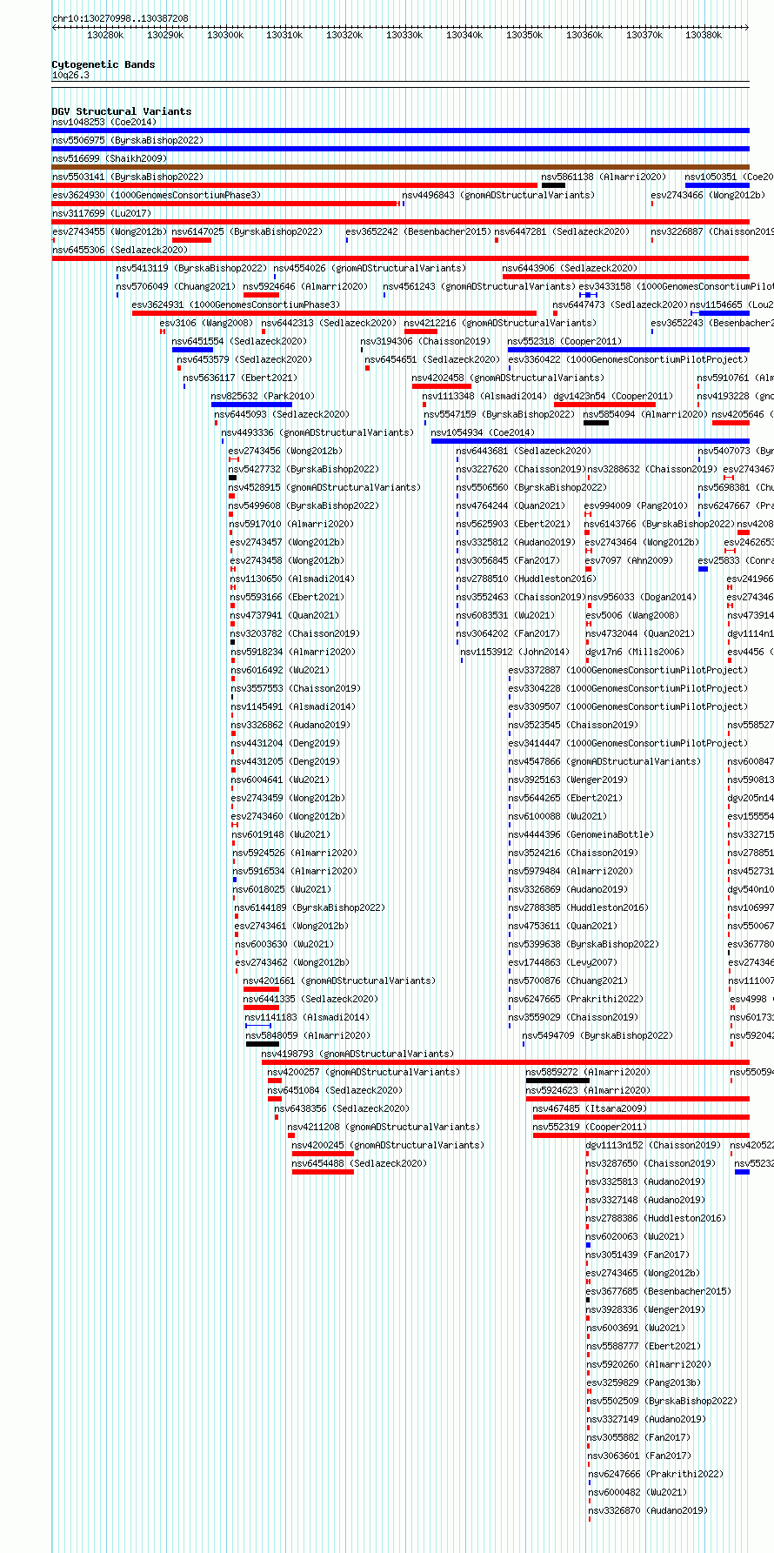Select the black bar under nsv5848059 (Almarri2020)
This screenshot has width=774, height=1553.
pos(262,1044)
